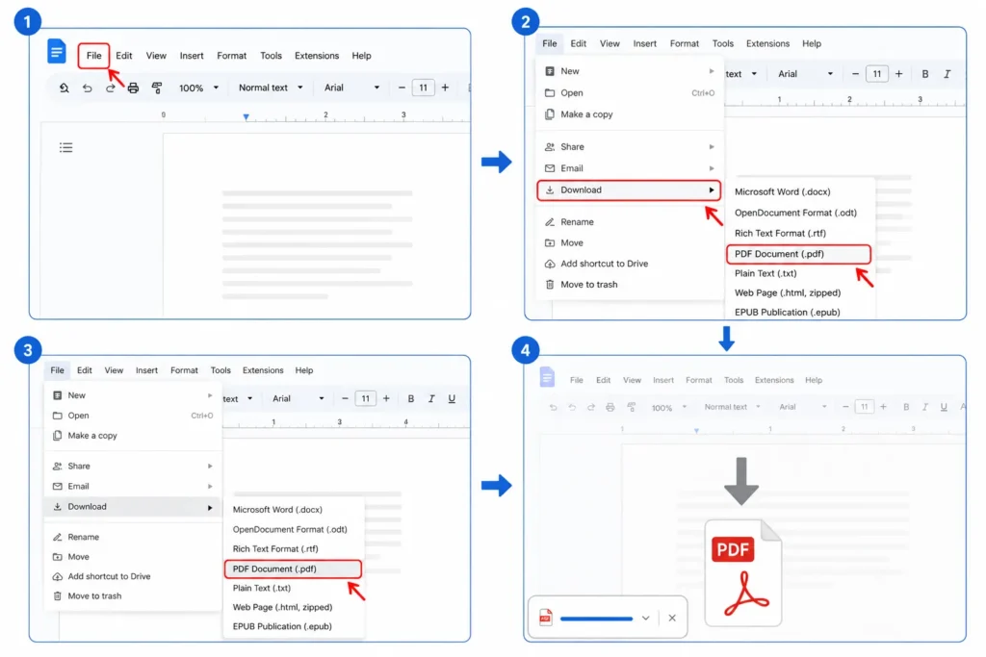Choose OpenDocument Format (.odt) in panel 3

pos(289,530)
